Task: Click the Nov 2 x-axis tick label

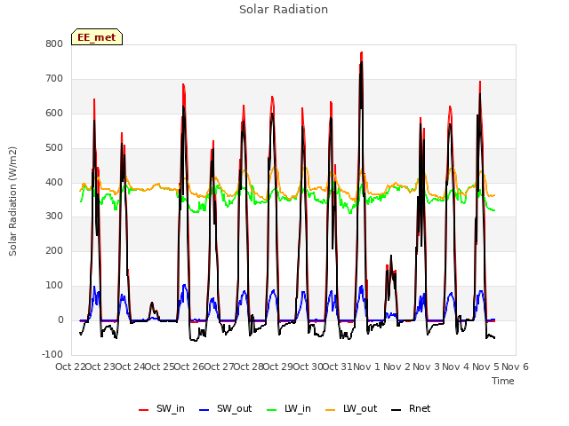Action: [x=397, y=367]
